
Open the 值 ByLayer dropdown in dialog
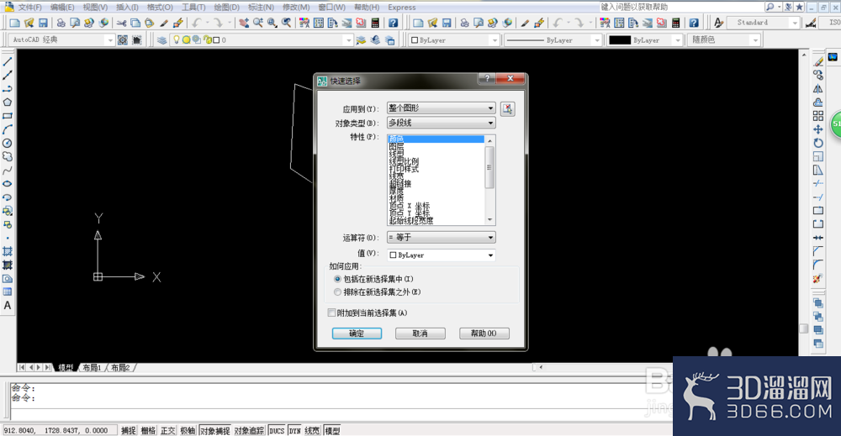click(x=442, y=255)
